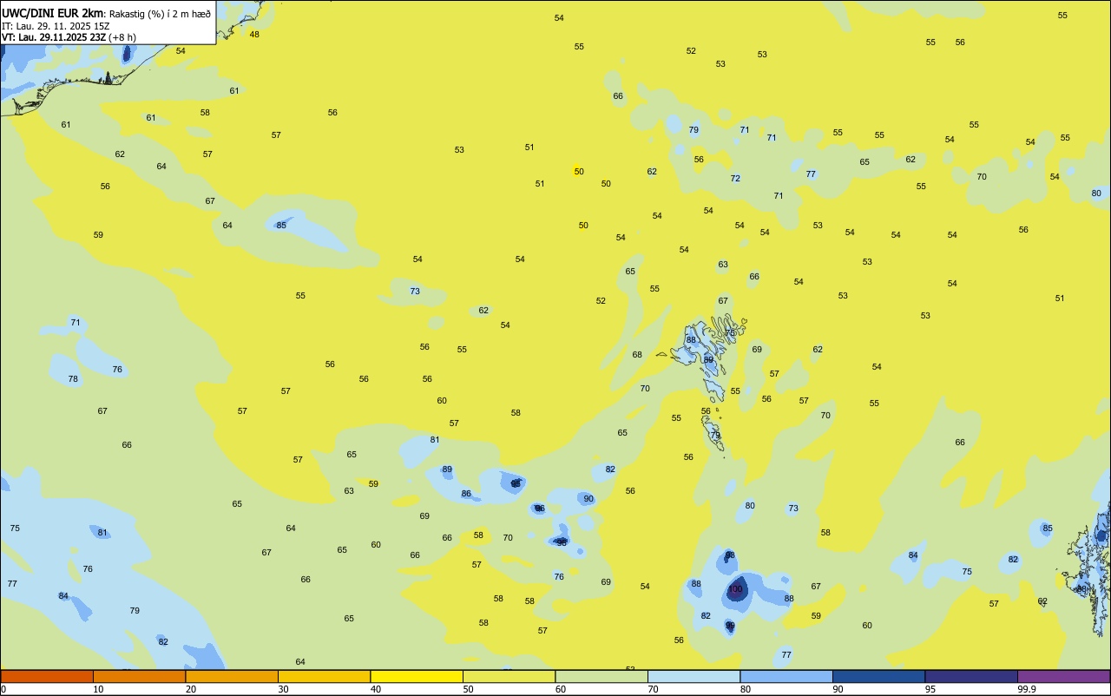
Task: Click the 'VT: Lau. 29.11.2025 23Z (+8 h)' line
Action: click(69, 37)
